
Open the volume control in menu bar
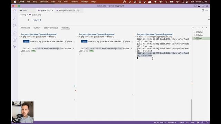pos(161,2)
